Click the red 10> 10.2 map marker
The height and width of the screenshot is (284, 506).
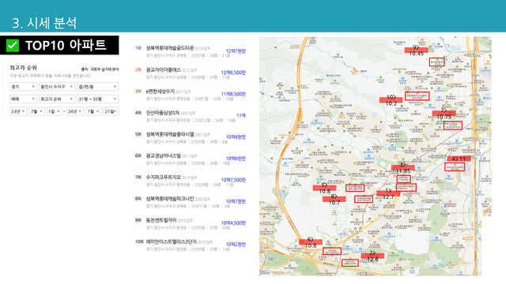pos(391,100)
